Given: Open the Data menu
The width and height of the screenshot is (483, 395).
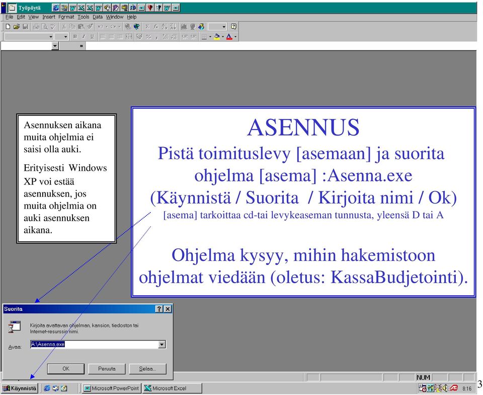Looking at the screenshot, I should (x=98, y=17).
